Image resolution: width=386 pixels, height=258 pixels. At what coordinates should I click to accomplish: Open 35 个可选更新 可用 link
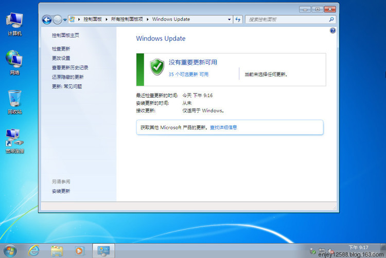coord(188,74)
